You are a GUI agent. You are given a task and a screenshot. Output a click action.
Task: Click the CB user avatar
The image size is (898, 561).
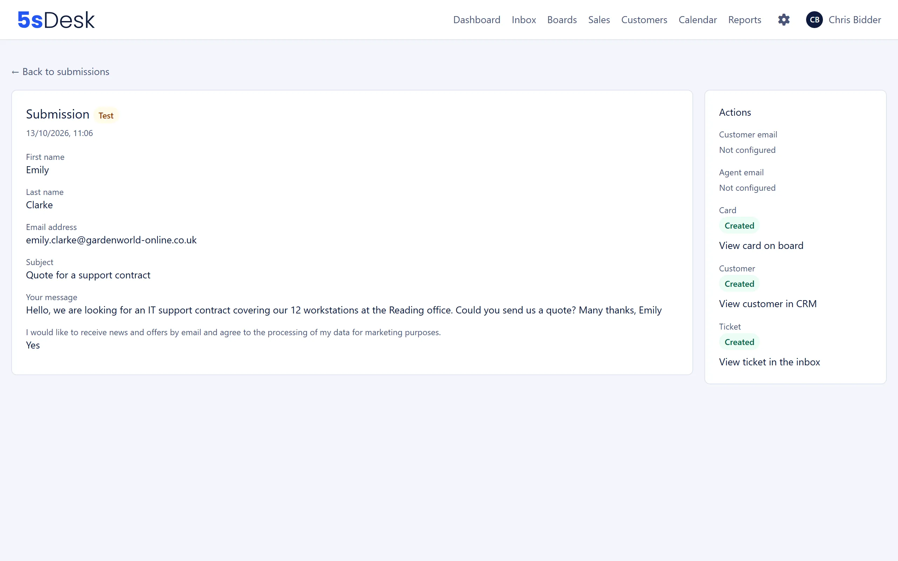click(814, 20)
